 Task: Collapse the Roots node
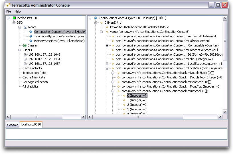(x=19, y=27)
